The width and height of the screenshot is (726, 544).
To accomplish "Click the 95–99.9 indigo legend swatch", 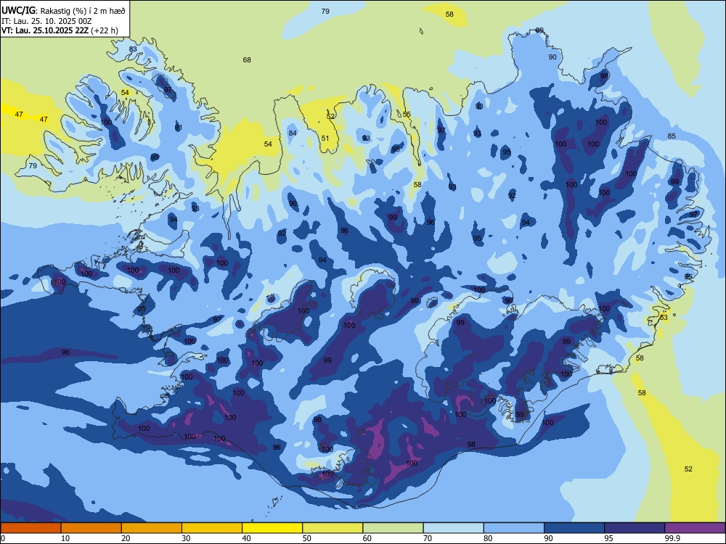I will point(635,528).
